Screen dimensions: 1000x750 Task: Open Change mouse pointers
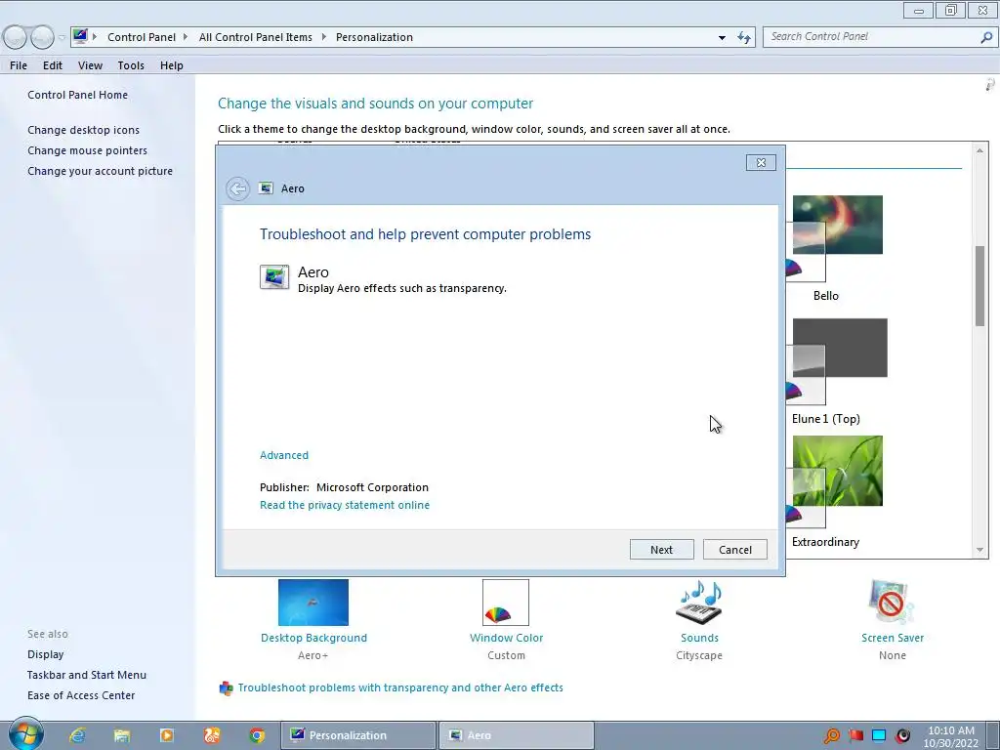(87, 150)
